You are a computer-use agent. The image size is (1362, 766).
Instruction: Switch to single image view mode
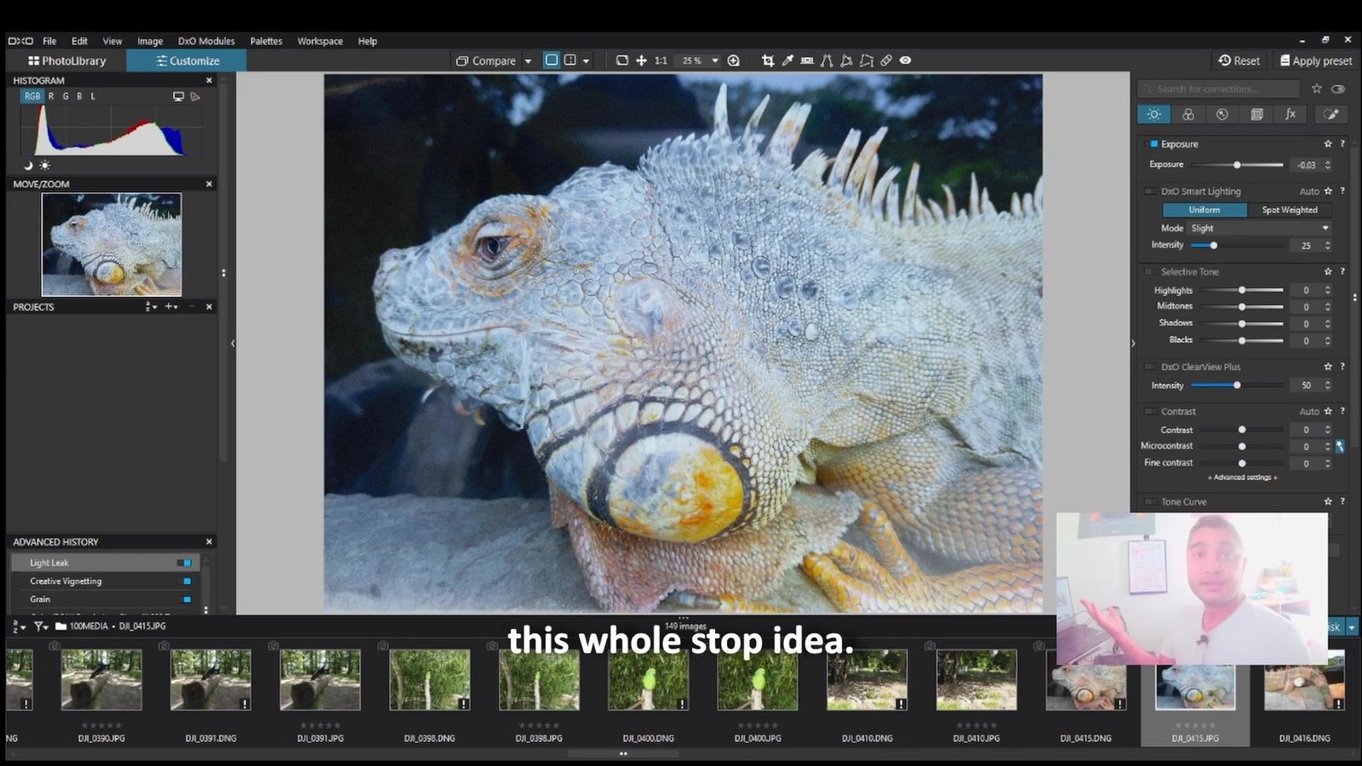551,60
